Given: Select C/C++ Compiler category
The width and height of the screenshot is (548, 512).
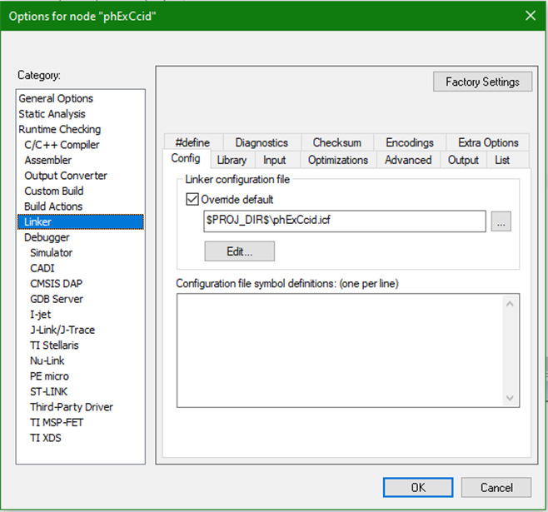Looking at the screenshot, I should pos(62,145).
